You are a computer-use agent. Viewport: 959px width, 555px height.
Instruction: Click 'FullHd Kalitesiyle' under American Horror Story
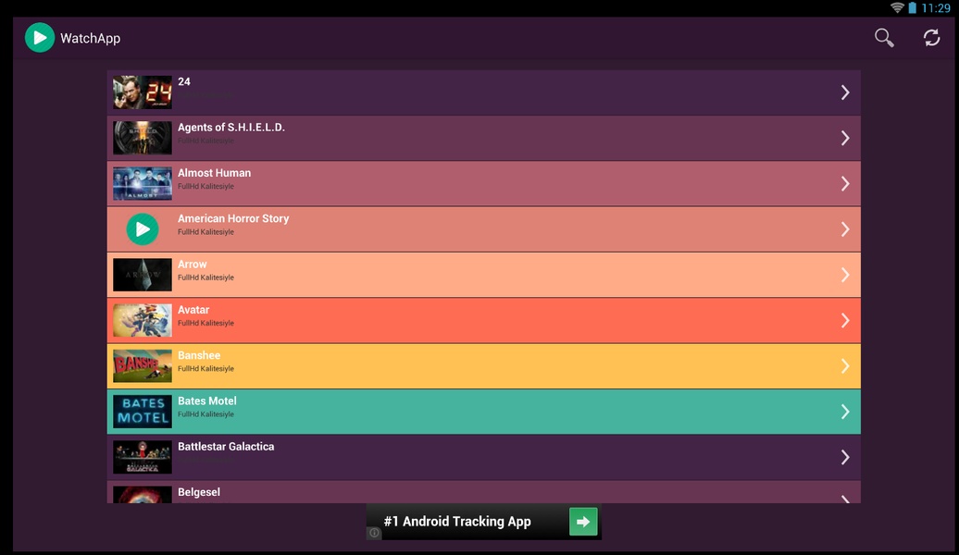205,232
